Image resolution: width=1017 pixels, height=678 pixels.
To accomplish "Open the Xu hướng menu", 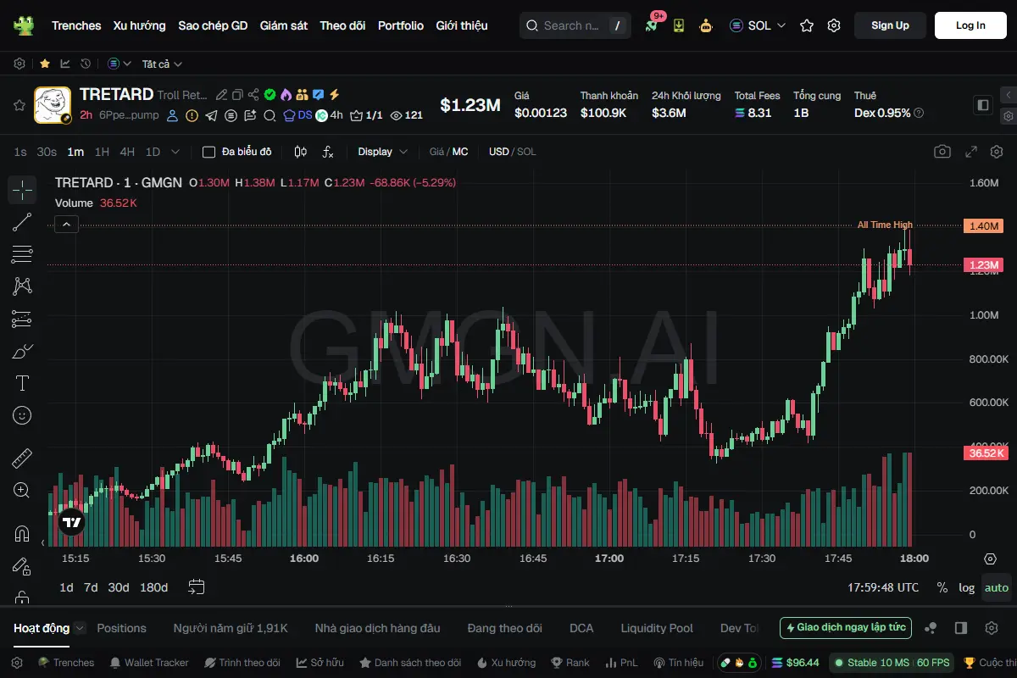I will [x=140, y=25].
